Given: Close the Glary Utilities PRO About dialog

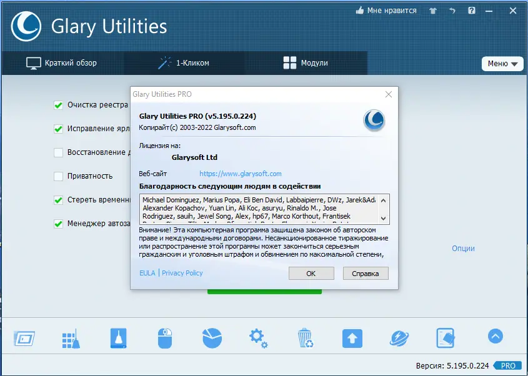Looking at the screenshot, I should pos(388,94).
